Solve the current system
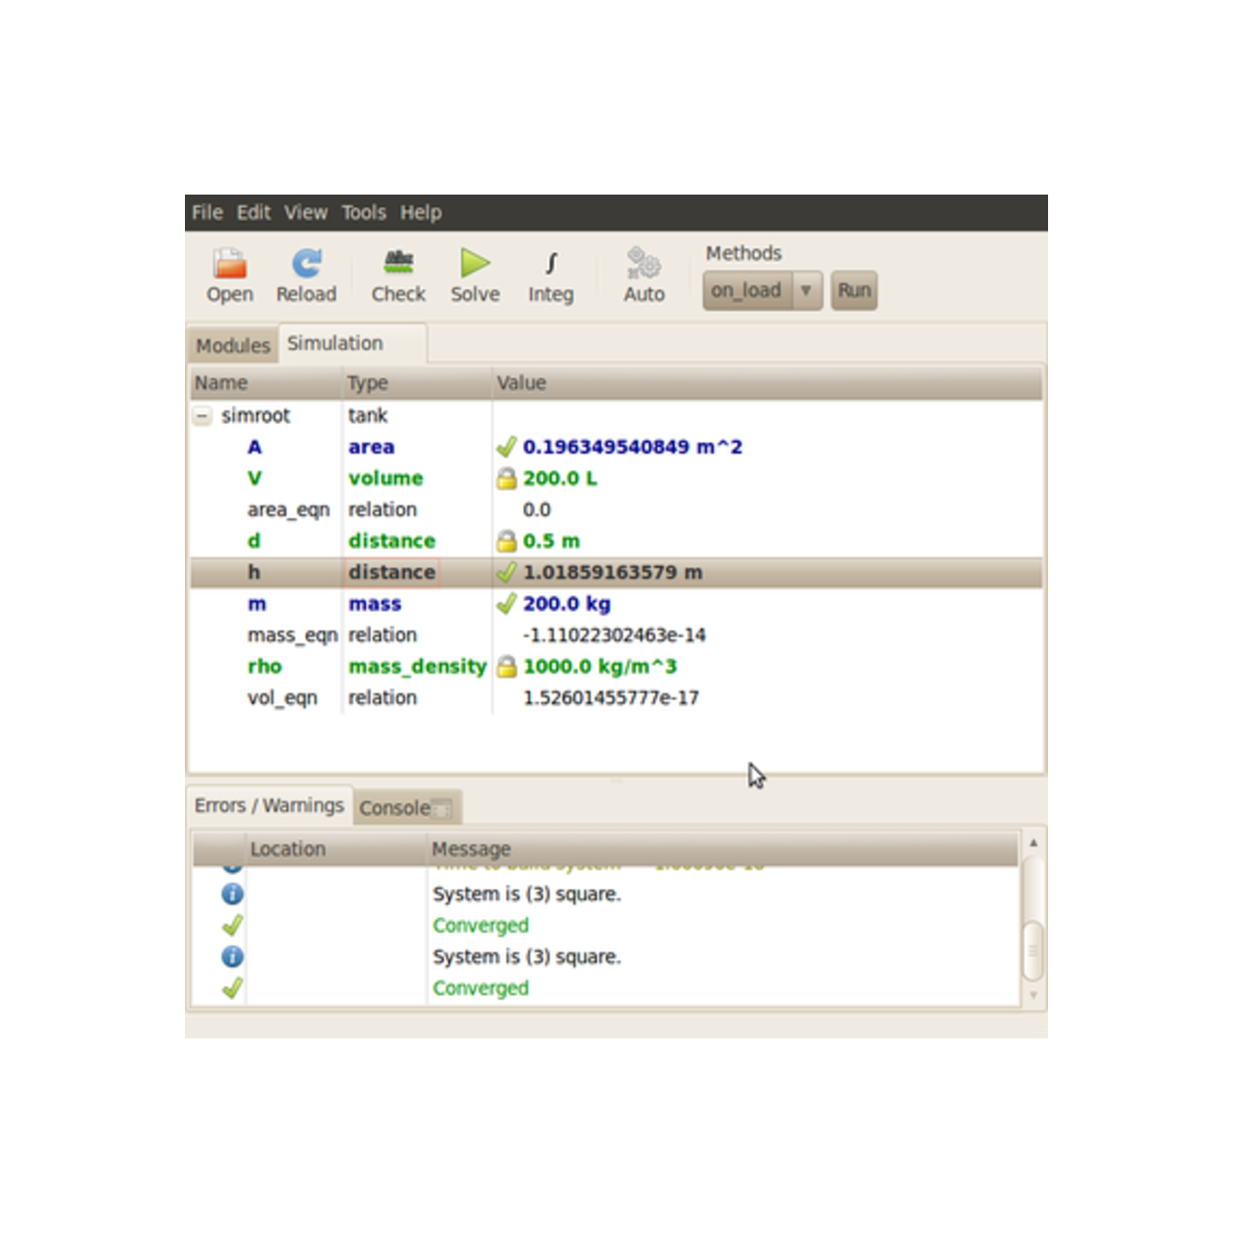 [474, 273]
